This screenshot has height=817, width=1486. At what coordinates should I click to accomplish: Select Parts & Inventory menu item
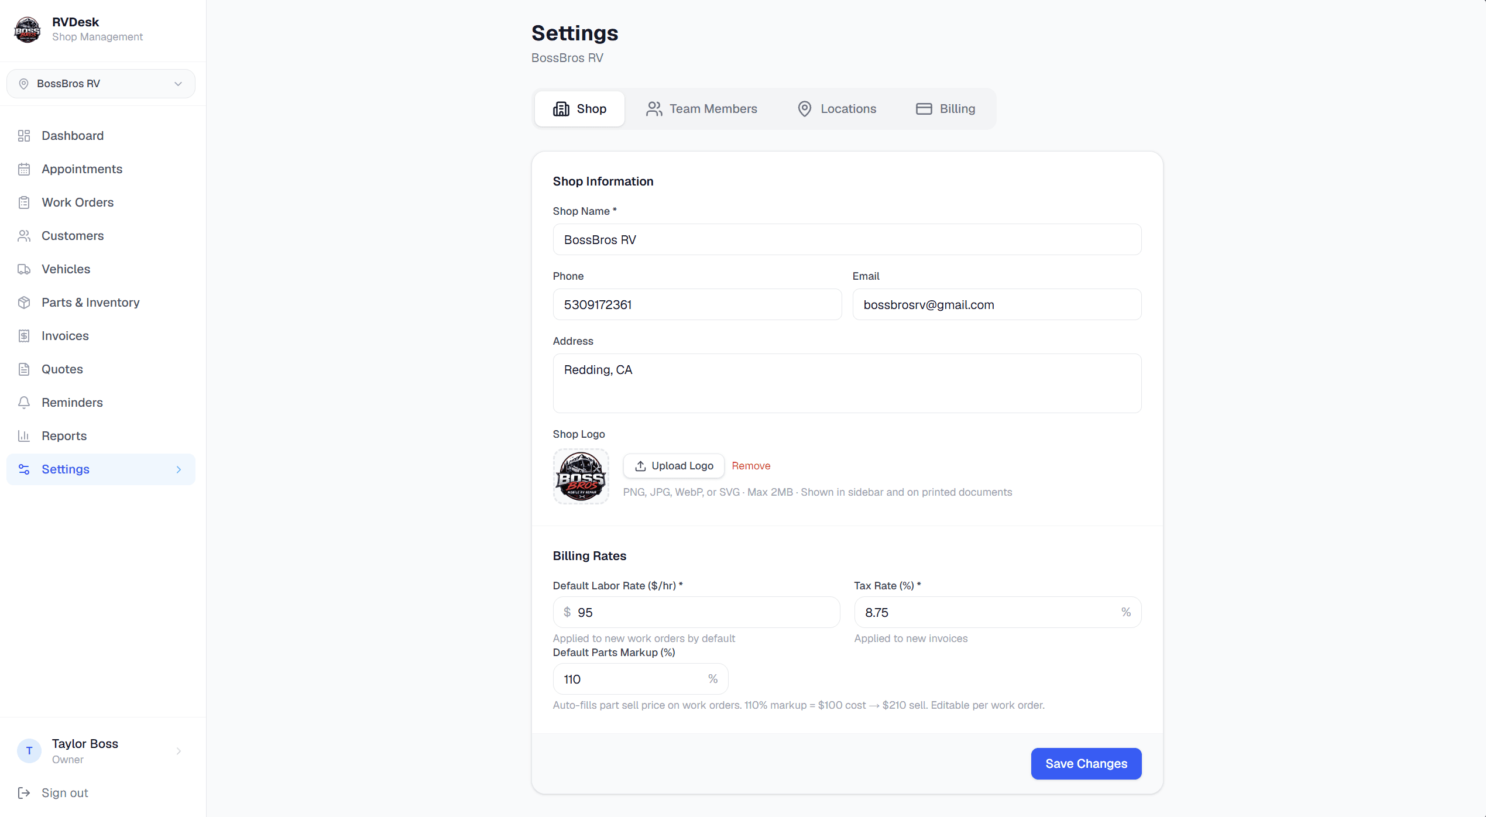(x=101, y=303)
